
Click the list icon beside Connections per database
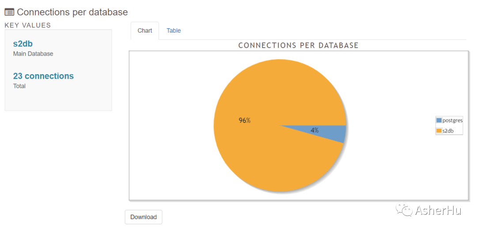(9, 12)
